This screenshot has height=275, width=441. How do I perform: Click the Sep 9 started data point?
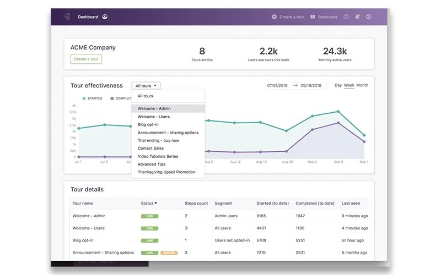338,112
